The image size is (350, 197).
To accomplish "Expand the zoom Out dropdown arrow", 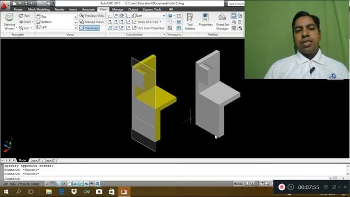I will coord(31,28).
